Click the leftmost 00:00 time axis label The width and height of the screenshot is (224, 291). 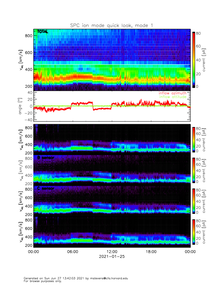pos(33,251)
